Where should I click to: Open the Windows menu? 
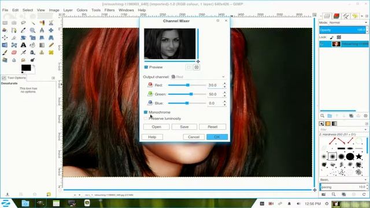pos(126,10)
